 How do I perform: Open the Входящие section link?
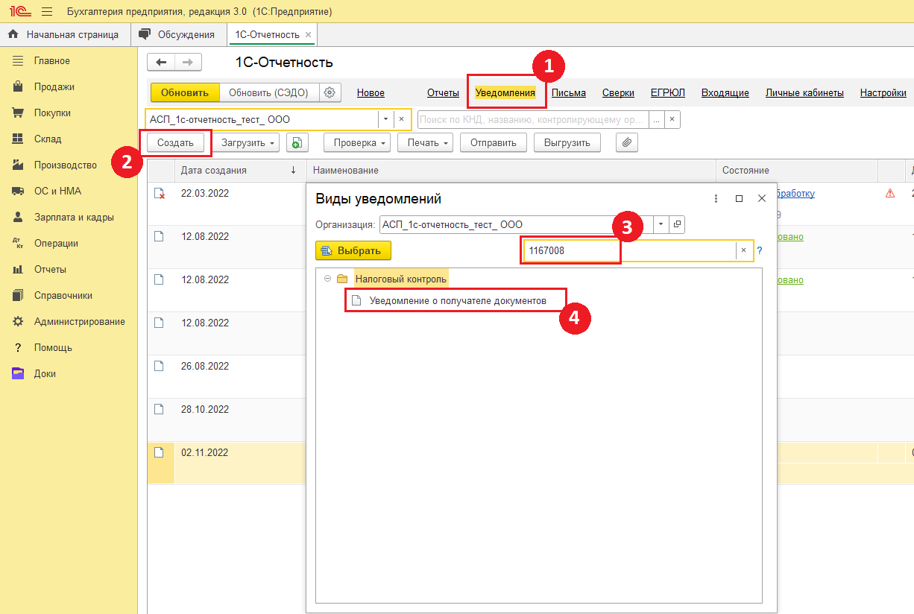point(725,93)
